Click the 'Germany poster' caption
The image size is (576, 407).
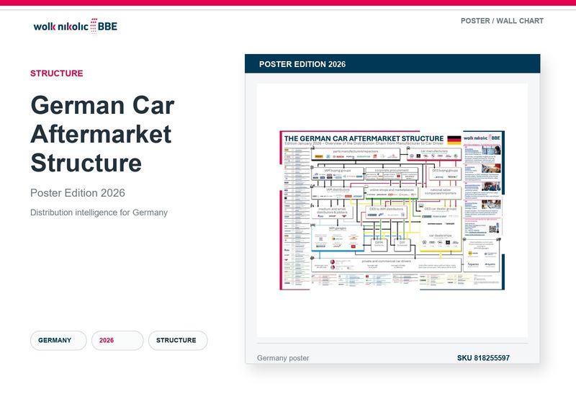(x=283, y=358)
